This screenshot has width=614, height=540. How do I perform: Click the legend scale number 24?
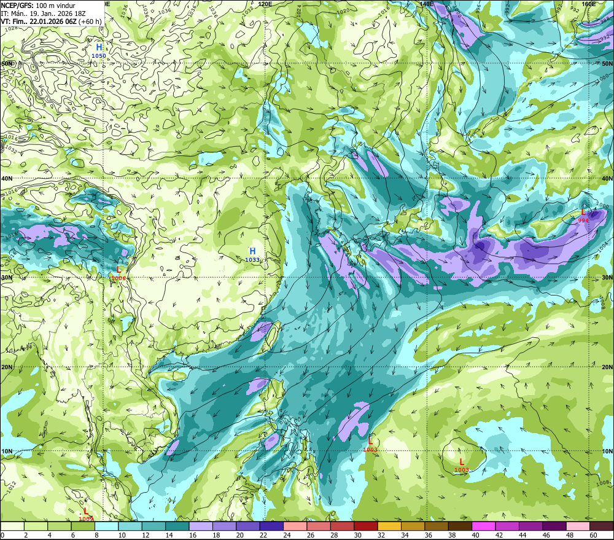coord(287,535)
